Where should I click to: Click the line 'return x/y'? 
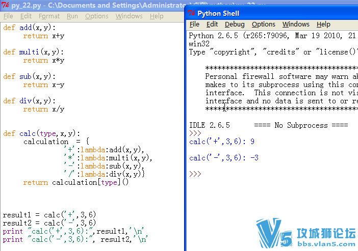[44, 109]
